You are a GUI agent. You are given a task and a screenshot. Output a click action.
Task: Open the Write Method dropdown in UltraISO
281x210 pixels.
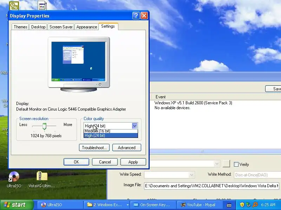pos(257,175)
